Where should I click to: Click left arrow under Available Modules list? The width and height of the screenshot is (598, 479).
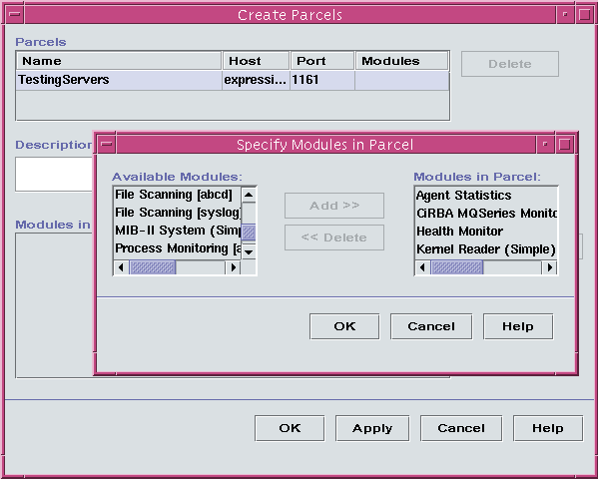coord(121,267)
